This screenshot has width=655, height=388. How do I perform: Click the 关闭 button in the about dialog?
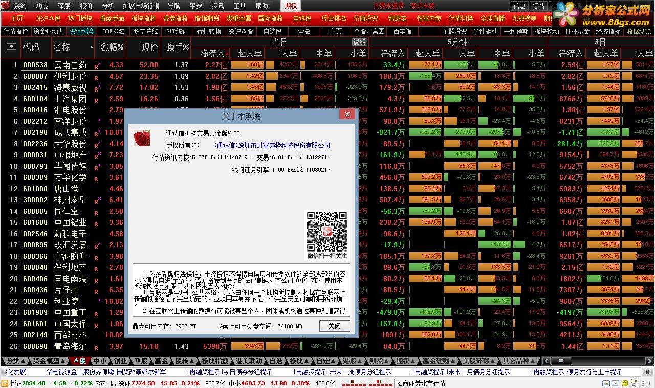click(x=334, y=326)
